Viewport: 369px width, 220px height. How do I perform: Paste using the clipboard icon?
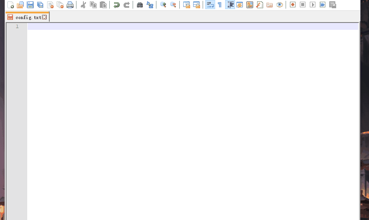point(103,5)
